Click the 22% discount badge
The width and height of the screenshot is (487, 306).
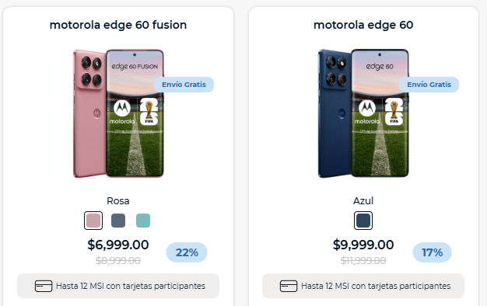pos(187,252)
